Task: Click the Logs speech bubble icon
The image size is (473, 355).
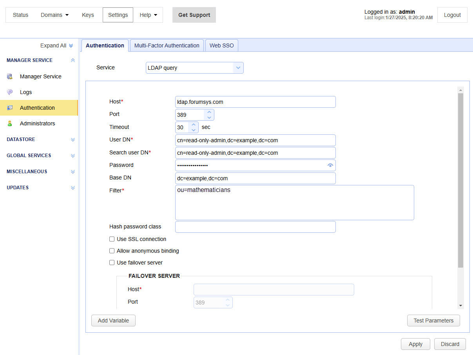Action: [10, 92]
